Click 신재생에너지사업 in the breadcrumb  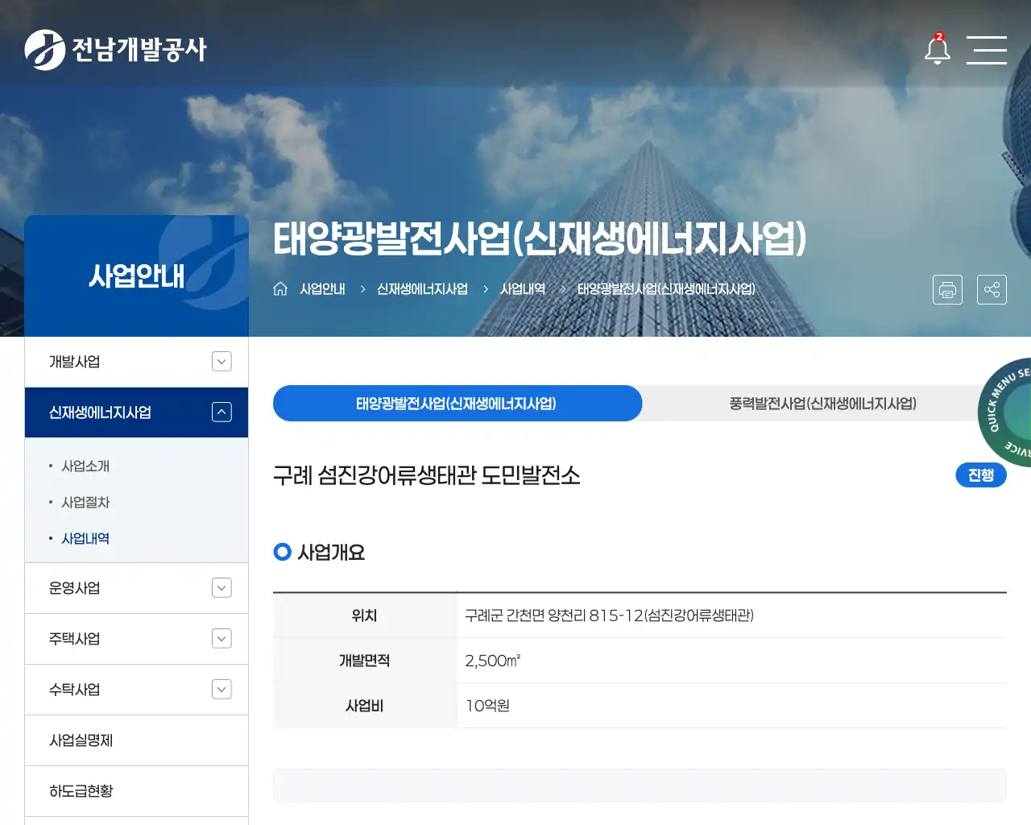point(422,289)
